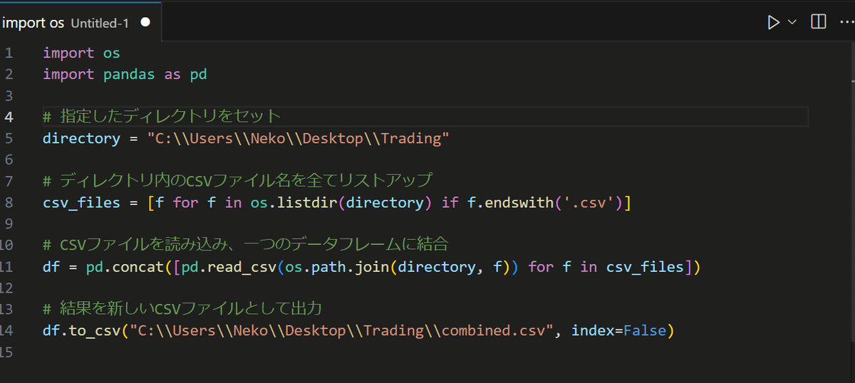Place cursor on empty line 15

(214, 352)
